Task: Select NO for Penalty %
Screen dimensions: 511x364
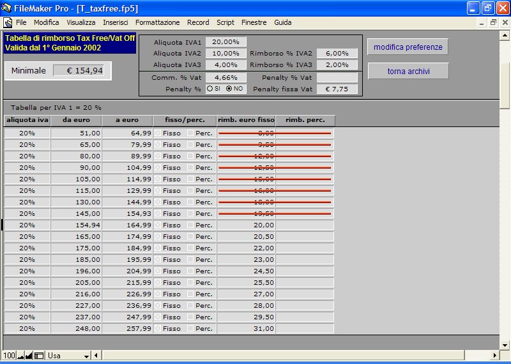Action: click(229, 89)
